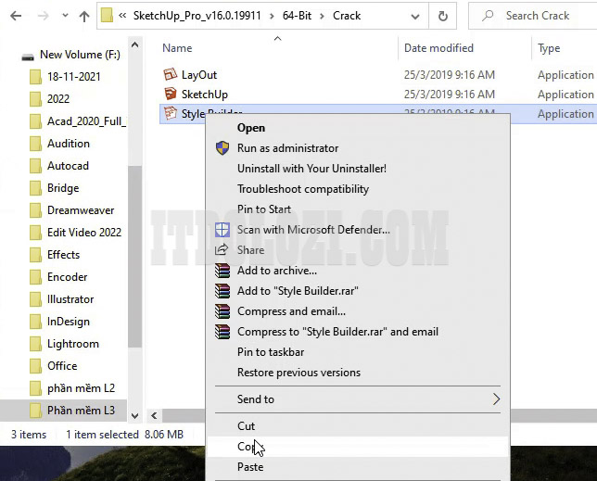Sort files by Date modified column

tap(438, 48)
